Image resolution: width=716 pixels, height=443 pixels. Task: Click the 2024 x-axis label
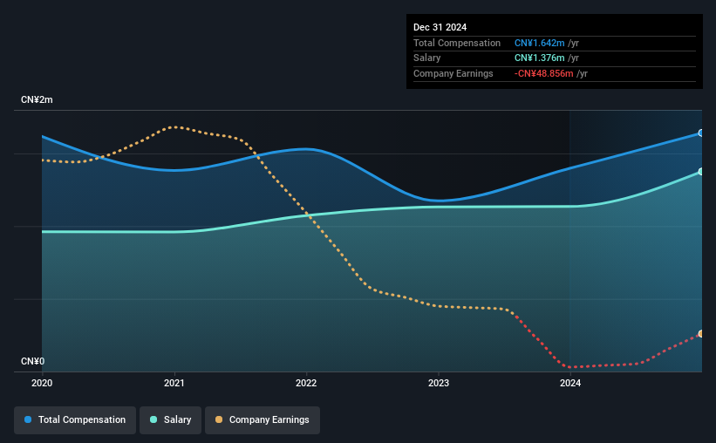pos(570,383)
